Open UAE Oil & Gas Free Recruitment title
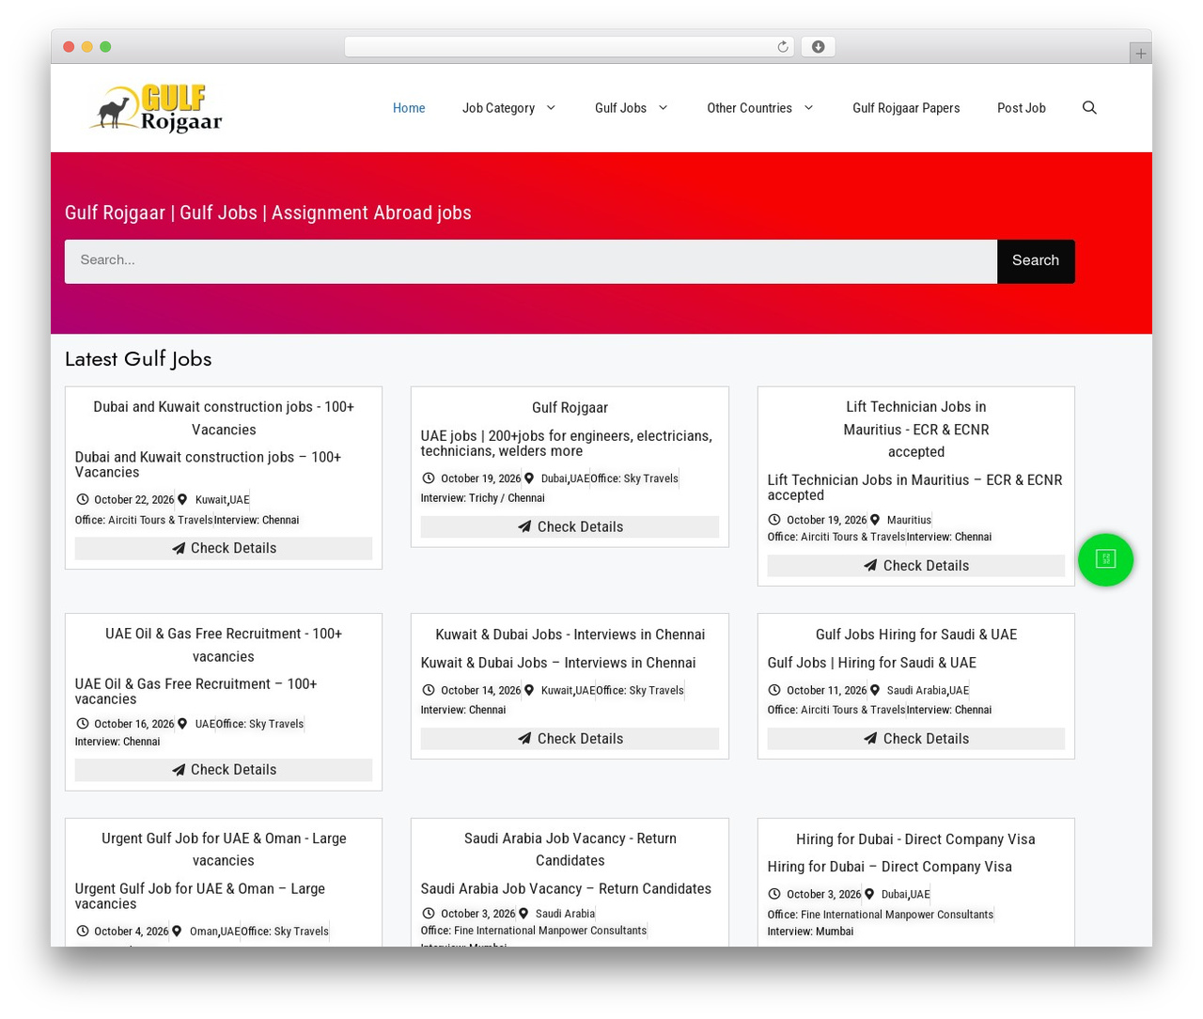The width and height of the screenshot is (1203, 1019). (x=224, y=646)
